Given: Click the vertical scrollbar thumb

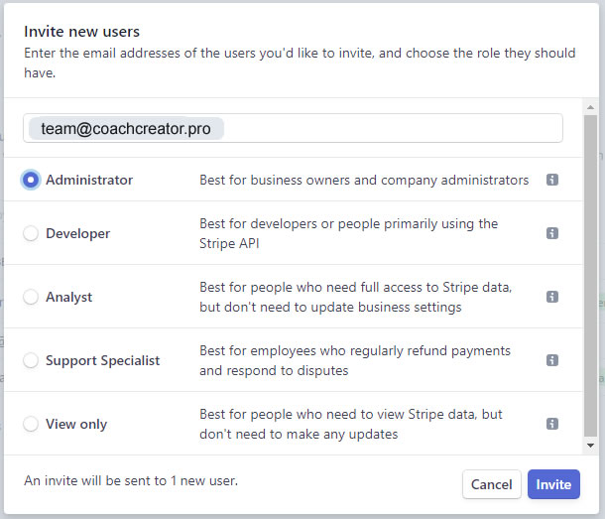Looking at the screenshot, I should 590,276.
